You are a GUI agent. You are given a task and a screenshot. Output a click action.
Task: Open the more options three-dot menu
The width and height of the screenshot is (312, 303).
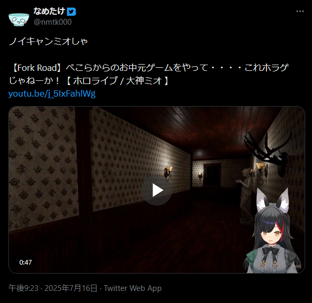(x=300, y=12)
